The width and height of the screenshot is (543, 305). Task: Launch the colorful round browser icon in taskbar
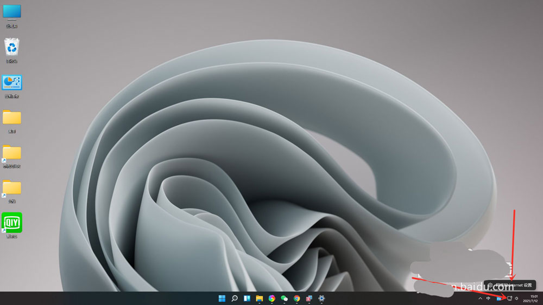point(272,298)
